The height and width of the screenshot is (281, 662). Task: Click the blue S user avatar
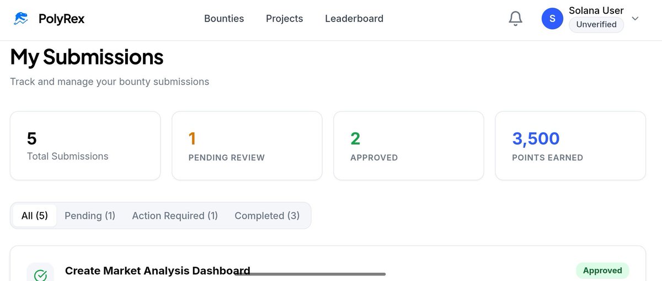pyautogui.click(x=552, y=19)
